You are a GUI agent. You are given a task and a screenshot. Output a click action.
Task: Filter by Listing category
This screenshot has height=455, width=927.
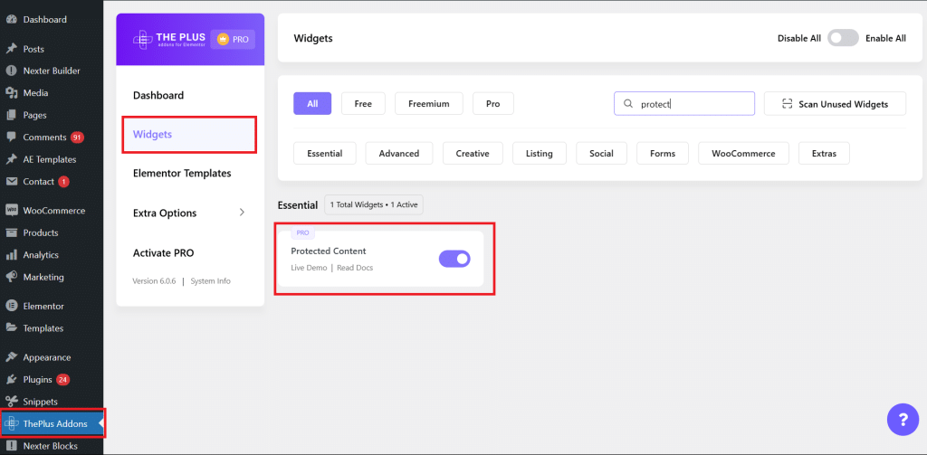coord(540,153)
